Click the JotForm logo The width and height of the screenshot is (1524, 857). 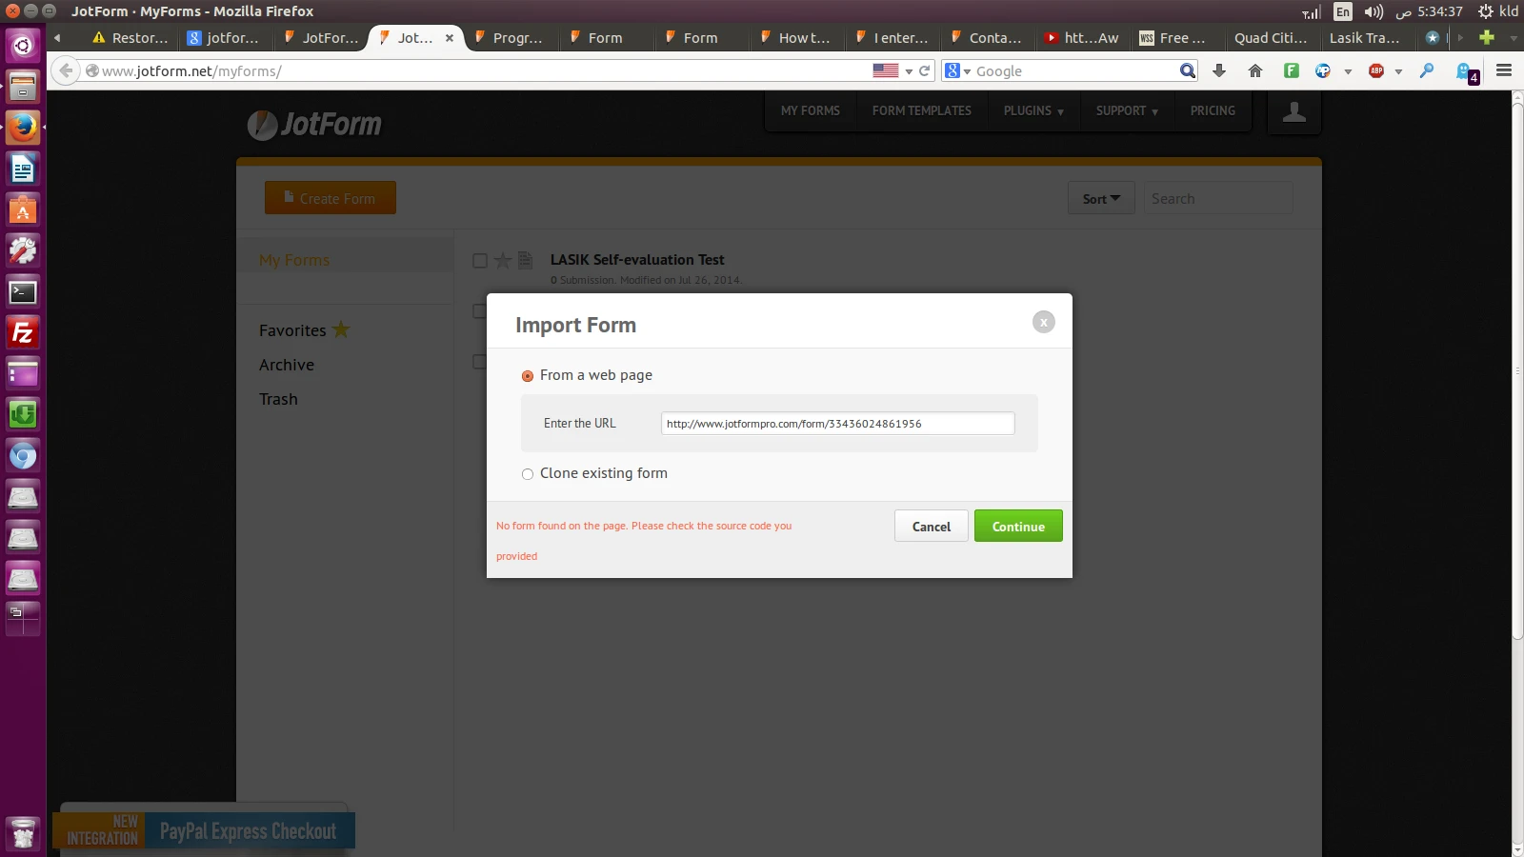(314, 124)
